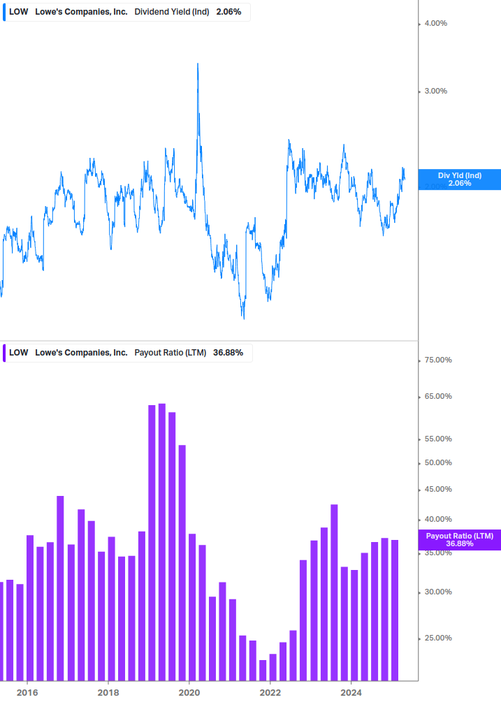Click the 2016 label on the time axis
Screen dimensions: 501x702
27,693
